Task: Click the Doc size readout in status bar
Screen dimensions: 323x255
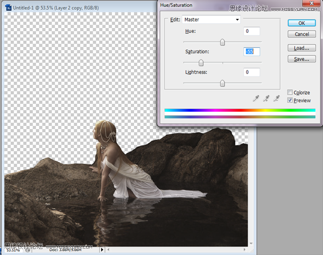Action: pyautogui.click(x=65, y=250)
